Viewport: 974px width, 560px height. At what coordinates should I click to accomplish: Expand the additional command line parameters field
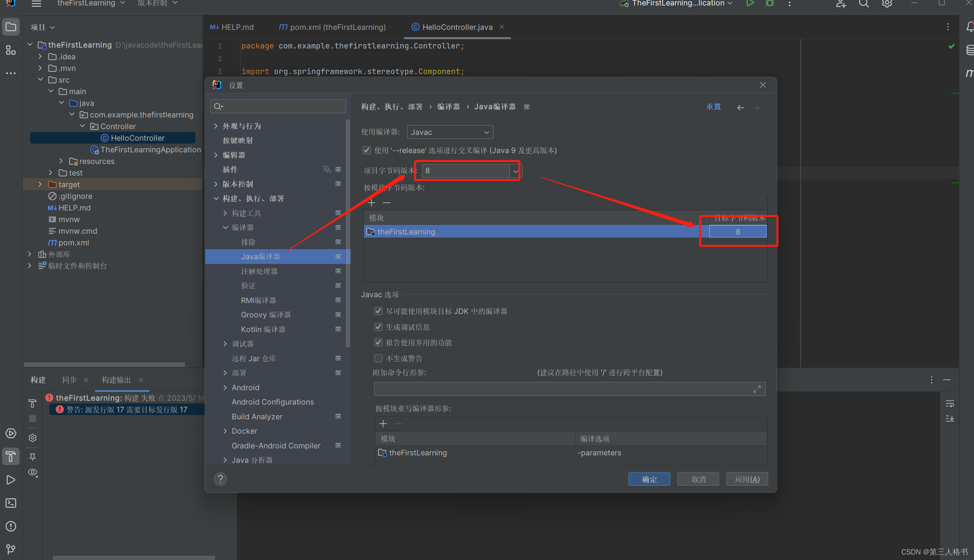[x=757, y=389]
